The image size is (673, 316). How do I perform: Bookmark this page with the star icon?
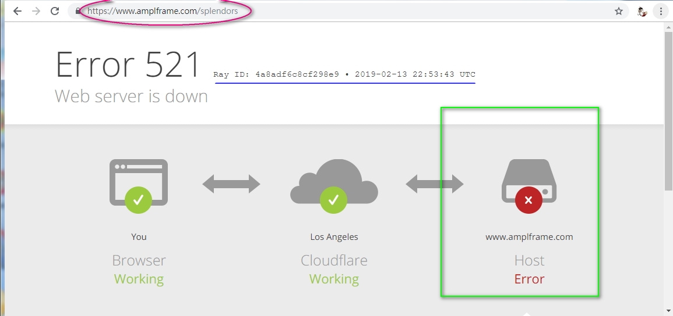click(618, 12)
